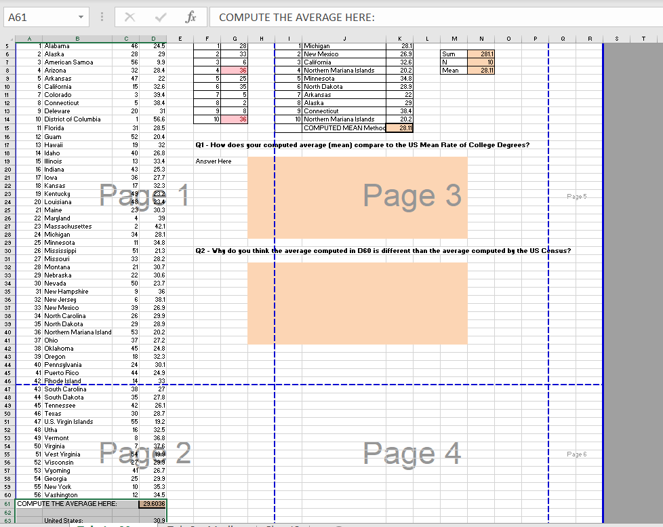Click the pink cell 36 in row 14

click(235, 119)
